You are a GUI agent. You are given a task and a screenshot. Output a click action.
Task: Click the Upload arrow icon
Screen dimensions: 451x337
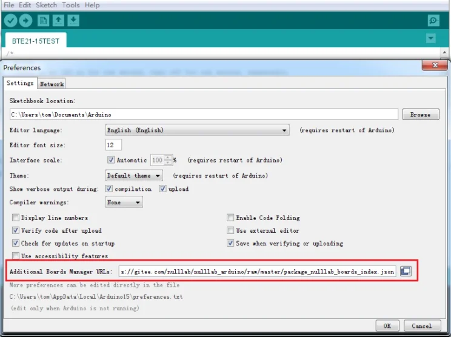[x=25, y=21]
